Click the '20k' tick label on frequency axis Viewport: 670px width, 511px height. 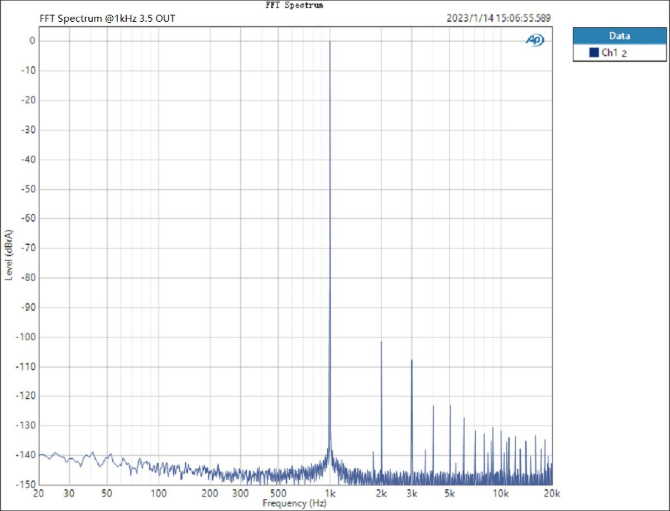click(x=552, y=493)
